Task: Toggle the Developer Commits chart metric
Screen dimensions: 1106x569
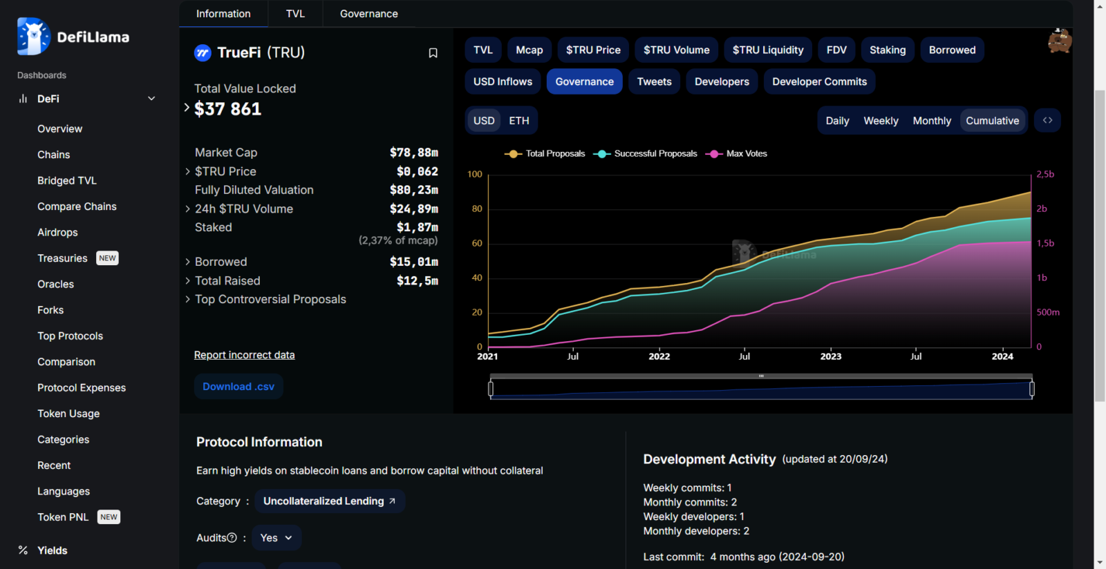Action: tap(820, 81)
